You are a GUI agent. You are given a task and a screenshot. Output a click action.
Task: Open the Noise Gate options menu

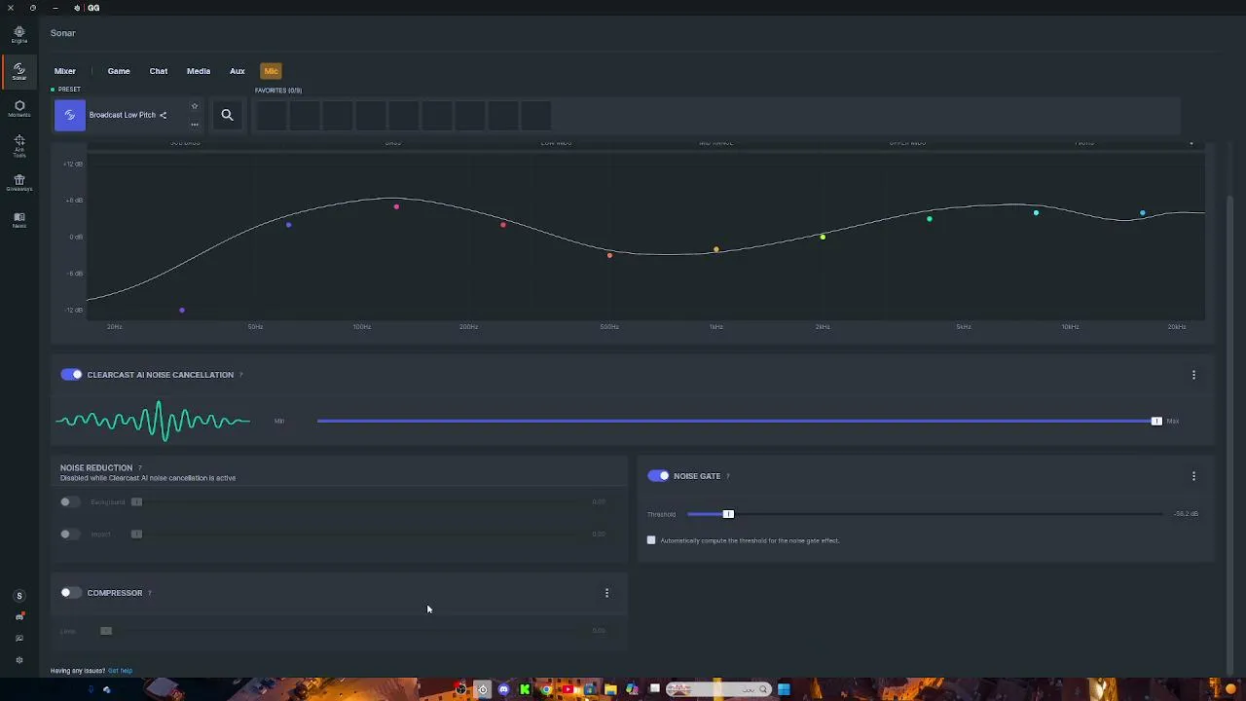click(1193, 476)
